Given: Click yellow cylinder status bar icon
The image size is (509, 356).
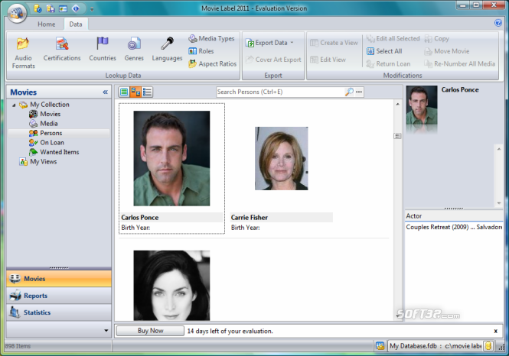Looking at the screenshot, I should (x=488, y=346).
